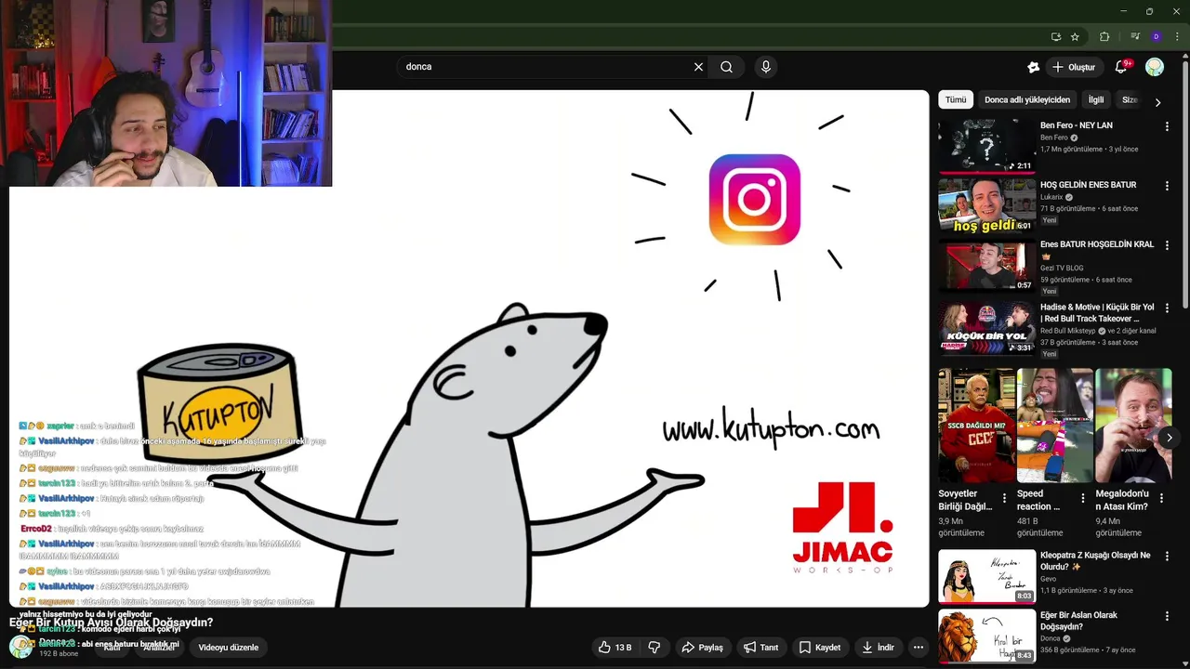Click the Videoyu düzenle button
The width and height of the screenshot is (1190, 669).
(229, 648)
